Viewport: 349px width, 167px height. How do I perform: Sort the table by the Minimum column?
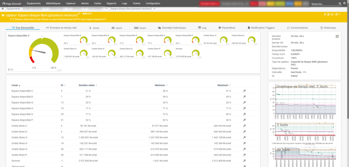tap(161, 85)
